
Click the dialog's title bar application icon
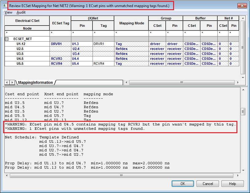pyautogui.click(x=5, y=6)
